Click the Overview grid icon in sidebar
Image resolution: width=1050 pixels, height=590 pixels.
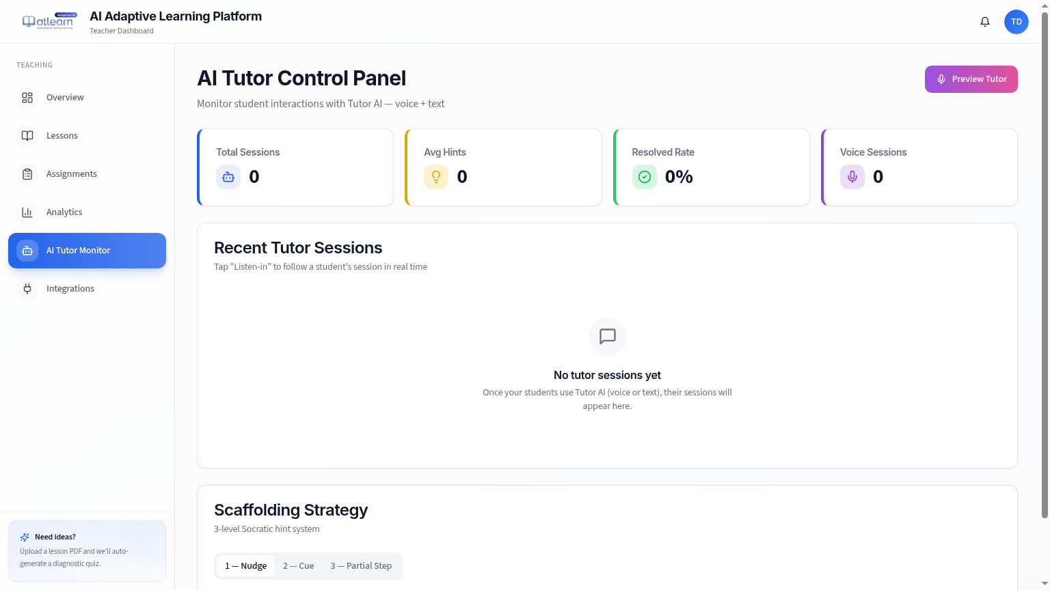click(27, 98)
